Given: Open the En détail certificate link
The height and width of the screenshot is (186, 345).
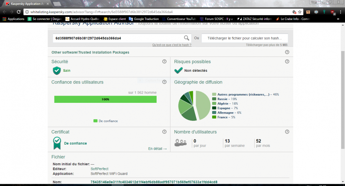Looking at the screenshot, I should click(157, 149).
